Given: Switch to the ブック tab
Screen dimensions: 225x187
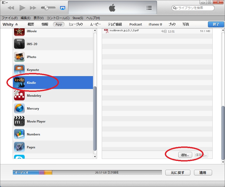Looking at the screenshot, I should [x=172, y=24].
